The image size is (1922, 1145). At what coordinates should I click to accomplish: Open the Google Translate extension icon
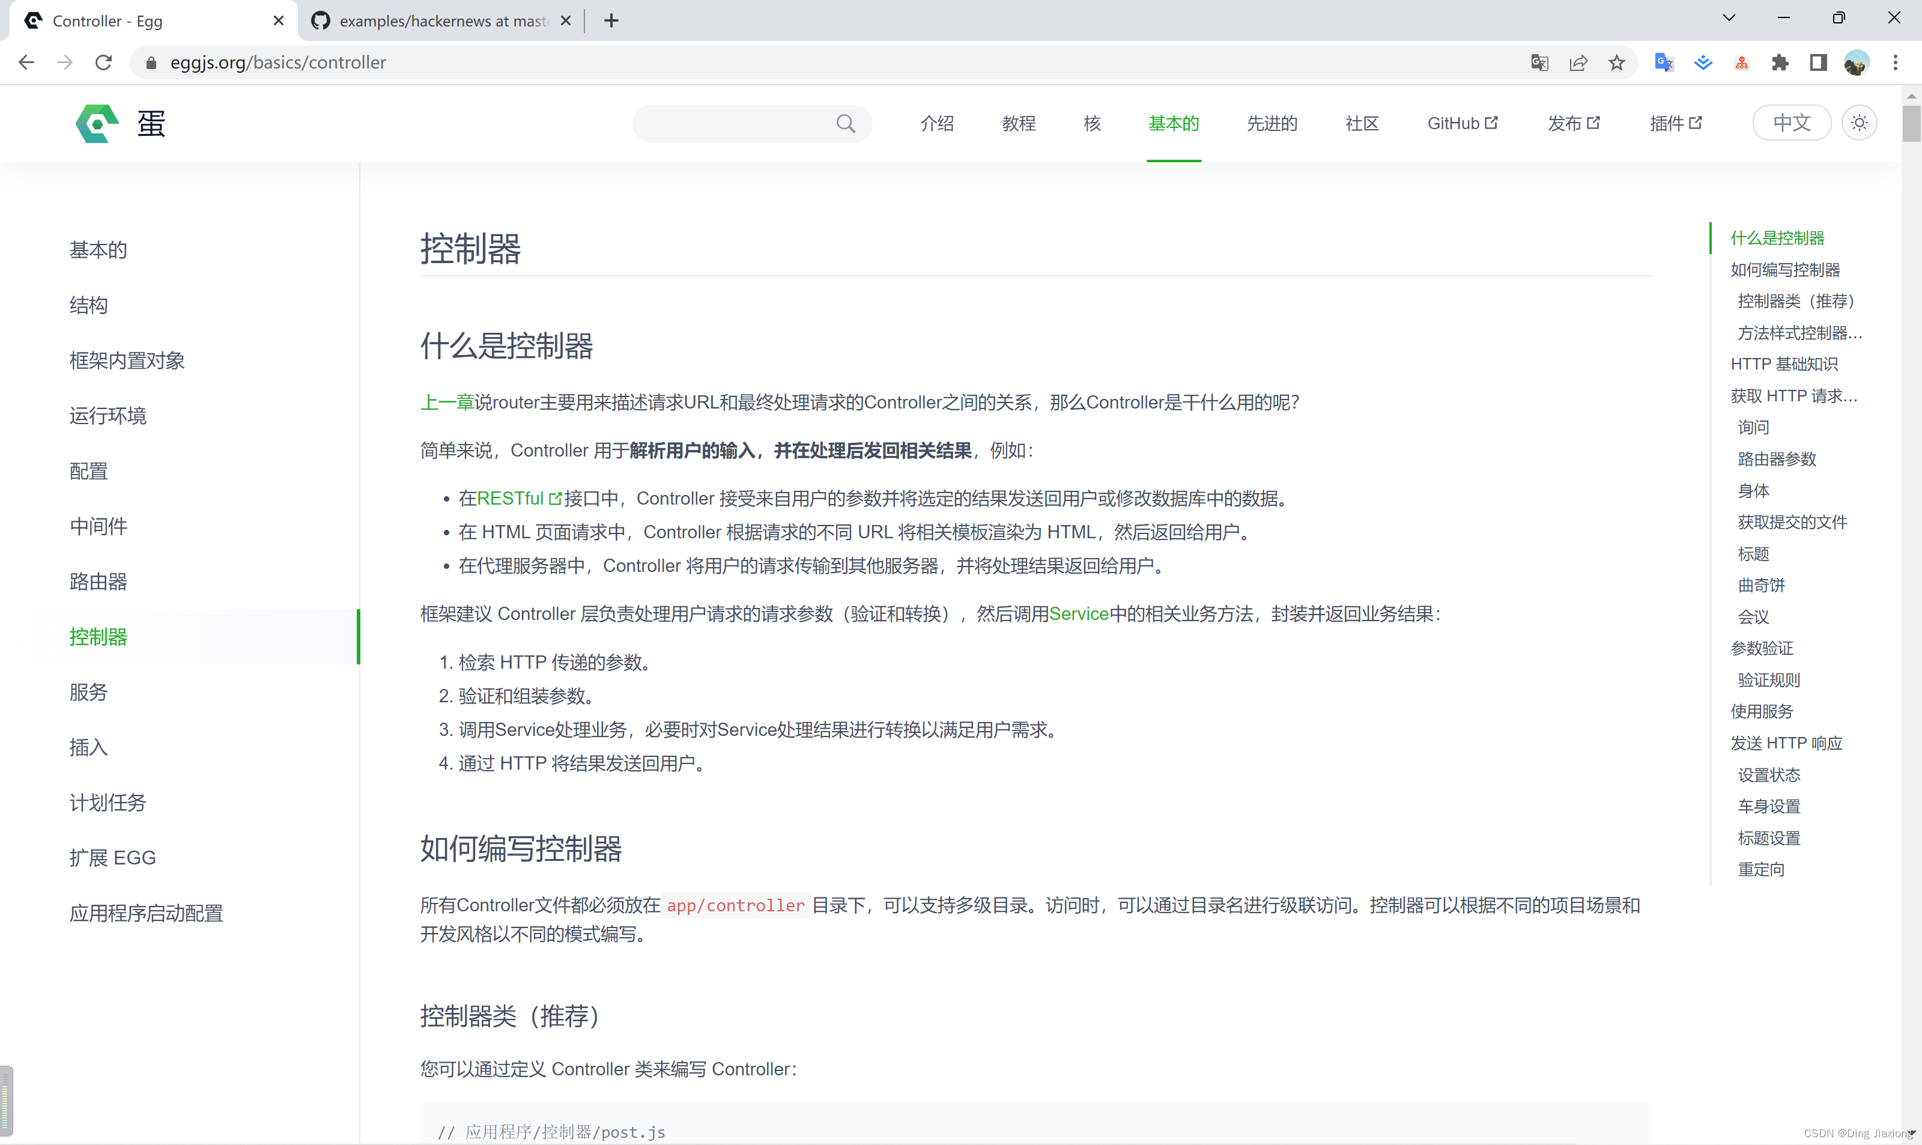[x=1664, y=62]
